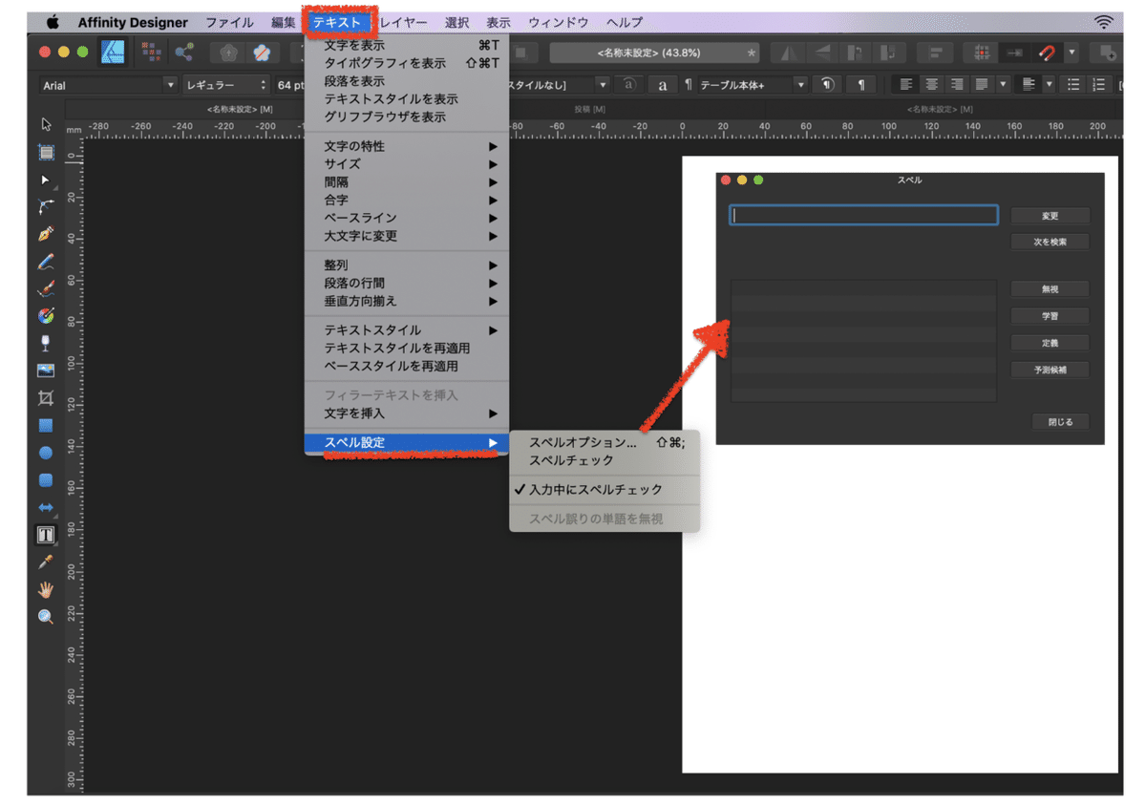Select the Pencil tool
Viewport: 1146px width, 805px height.
pyautogui.click(x=46, y=261)
